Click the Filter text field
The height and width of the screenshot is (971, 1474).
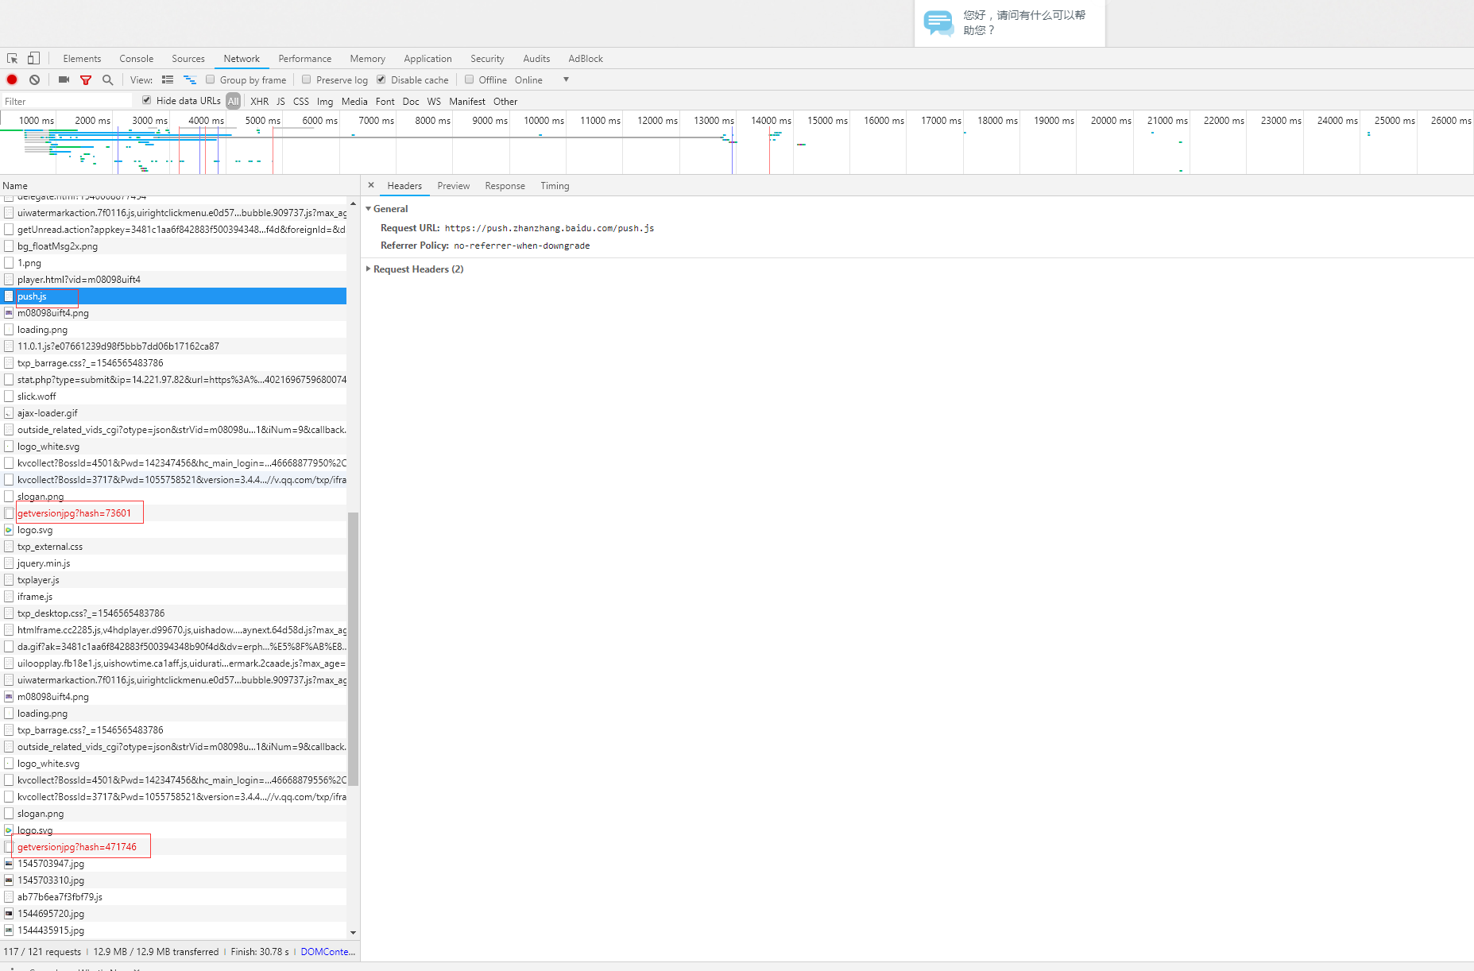coord(67,101)
